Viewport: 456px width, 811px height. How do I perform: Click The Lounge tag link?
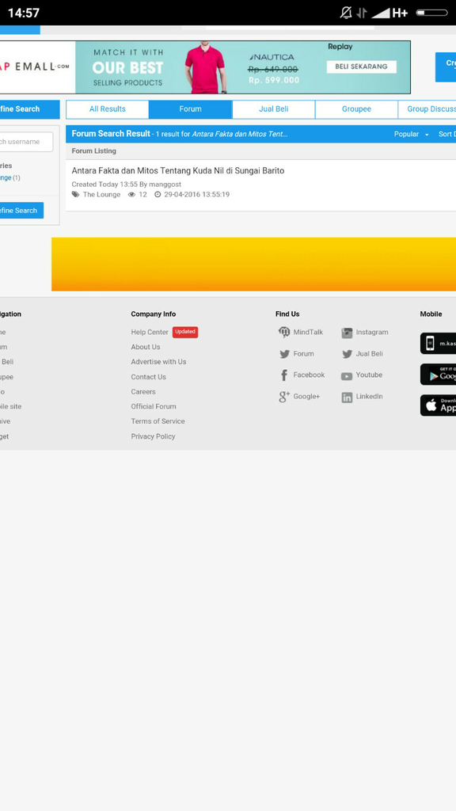tap(101, 195)
